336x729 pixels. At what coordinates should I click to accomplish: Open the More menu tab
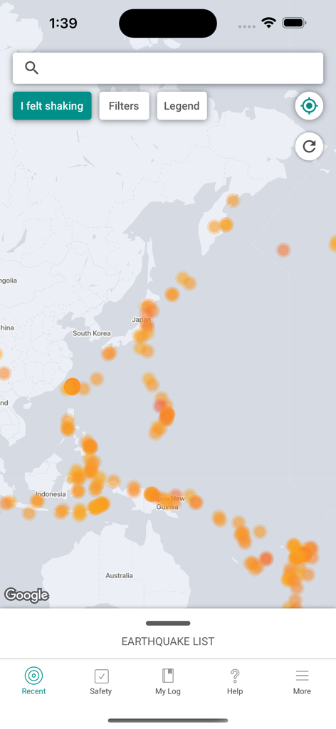(x=302, y=681)
